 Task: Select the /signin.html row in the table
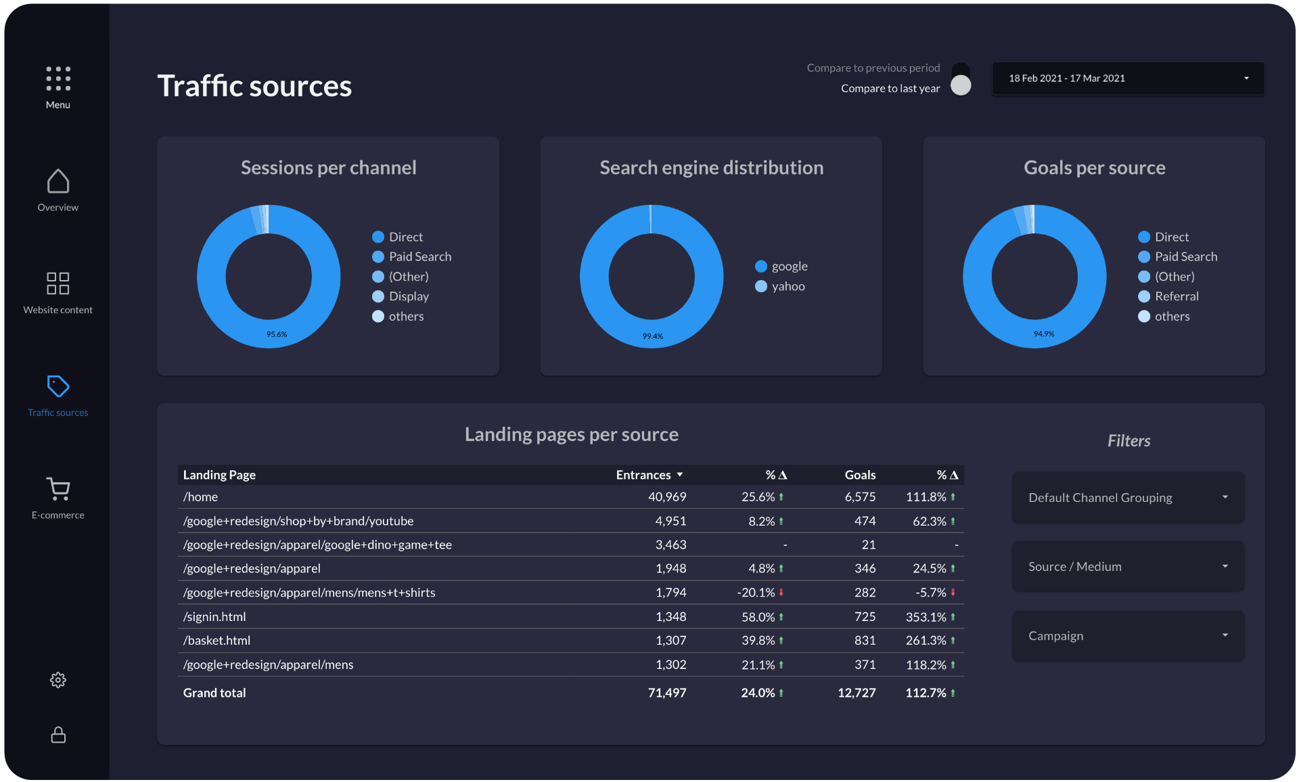[214, 616]
